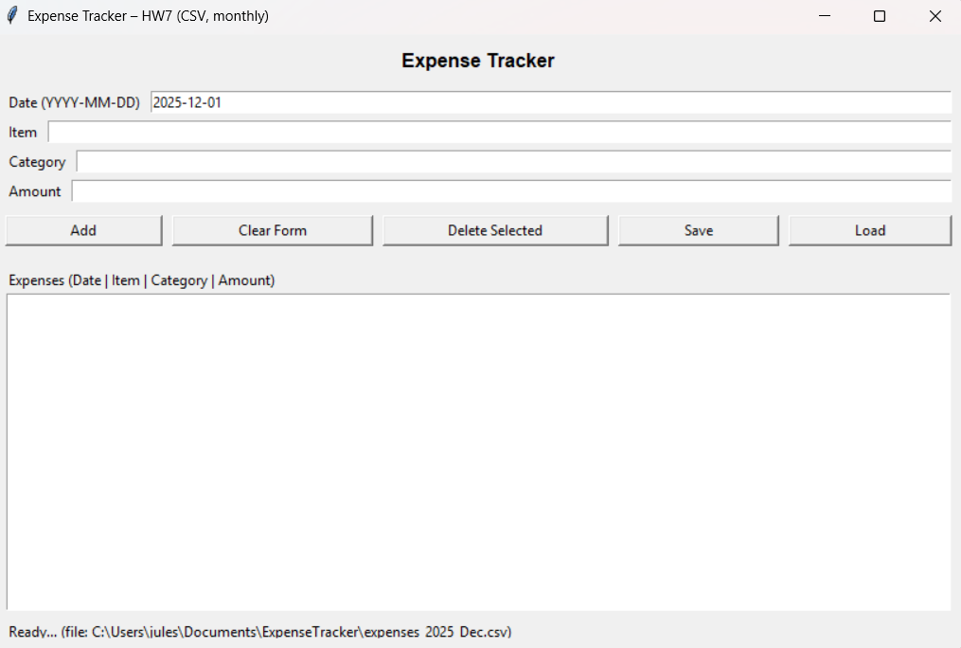The height and width of the screenshot is (648, 961).
Task: Click the Expense Tracker heading
Action: (x=477, y=60)
